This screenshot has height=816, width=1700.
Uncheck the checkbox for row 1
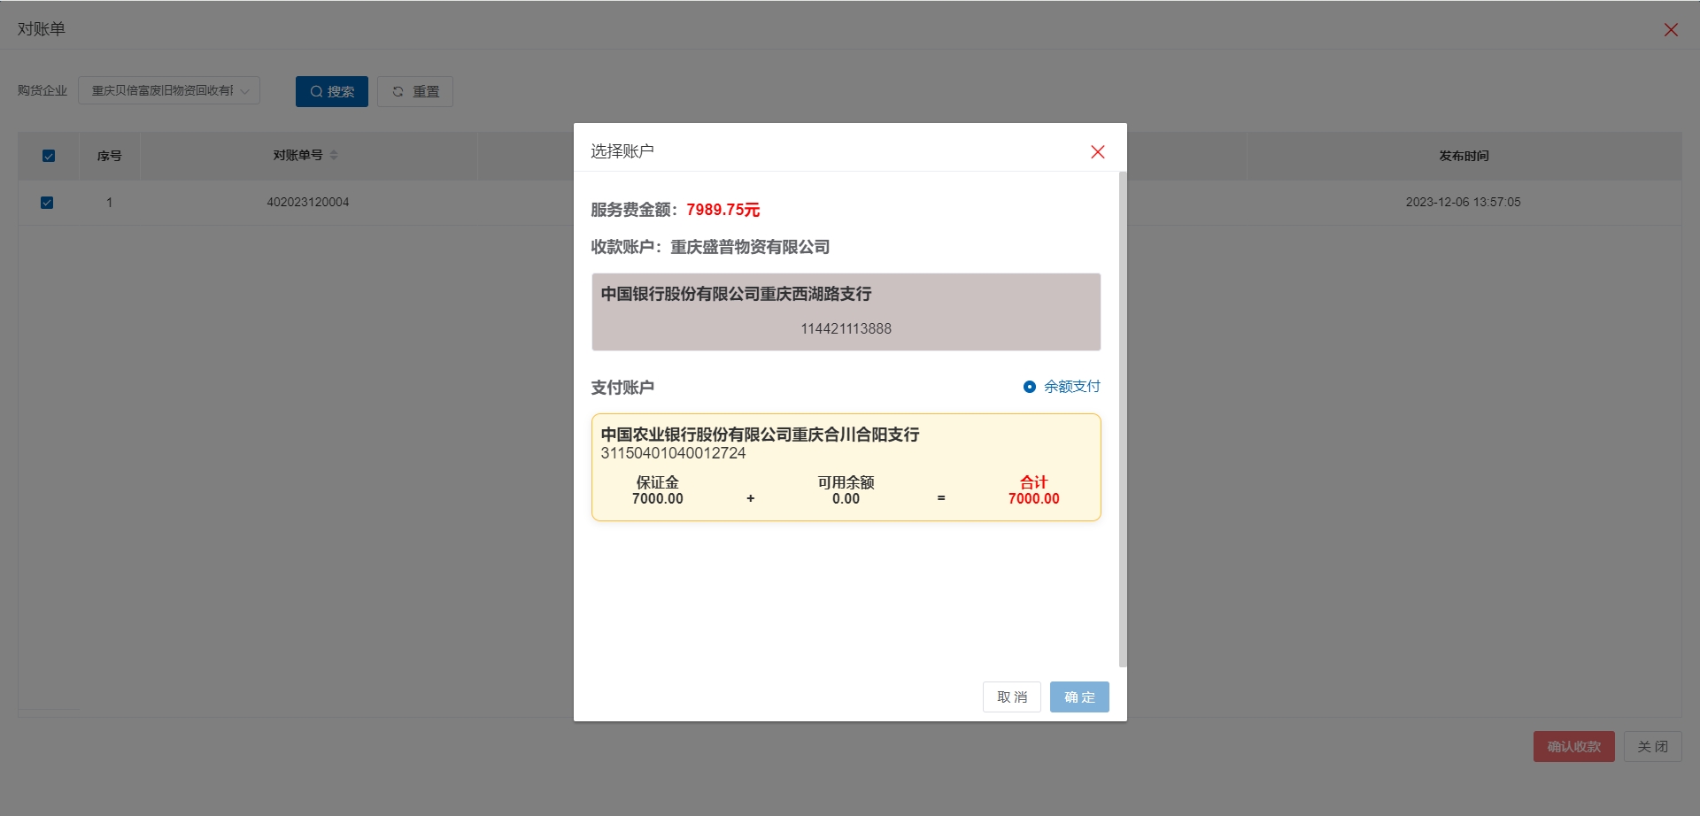[x=48, y=203]
